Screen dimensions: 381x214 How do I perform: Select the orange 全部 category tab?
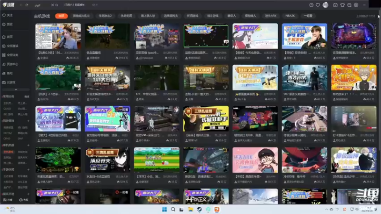click(61, 16)
